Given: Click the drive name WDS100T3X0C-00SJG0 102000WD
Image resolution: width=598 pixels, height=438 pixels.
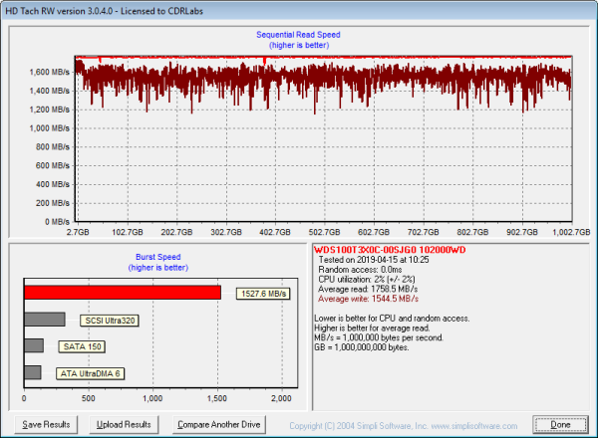Looking at the screenshot, I should 390,250.
